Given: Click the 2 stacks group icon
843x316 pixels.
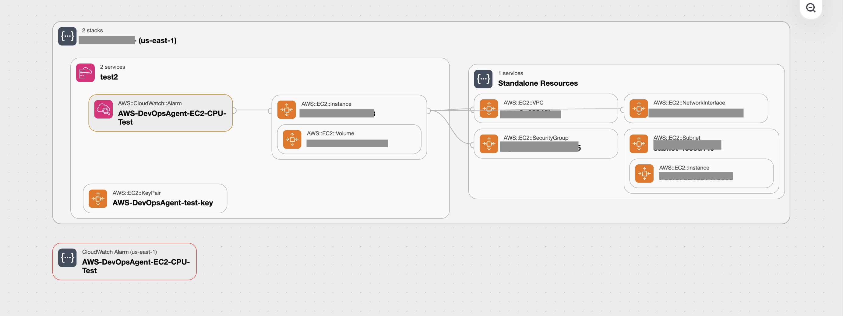Looking at the screenshot, I should (x=67, y=36).
